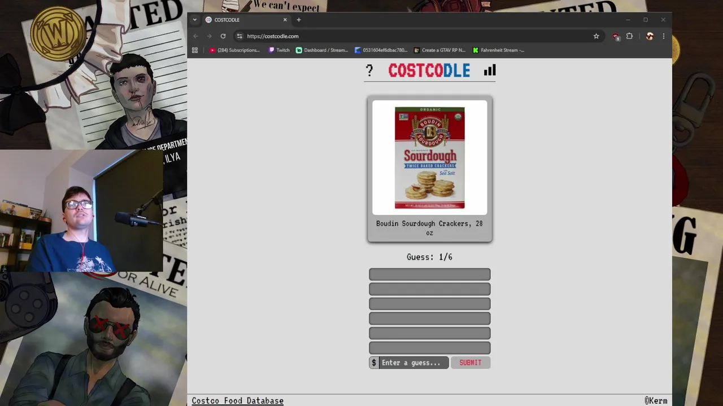Open the '0531604ef6dbac780...' bookmark
The height and width of the screenshot is (406, 723).
click(381, 50)
